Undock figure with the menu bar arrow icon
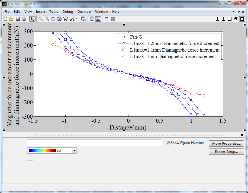The height and width of the screenshot is (193, 248). (x=239, y=12)
